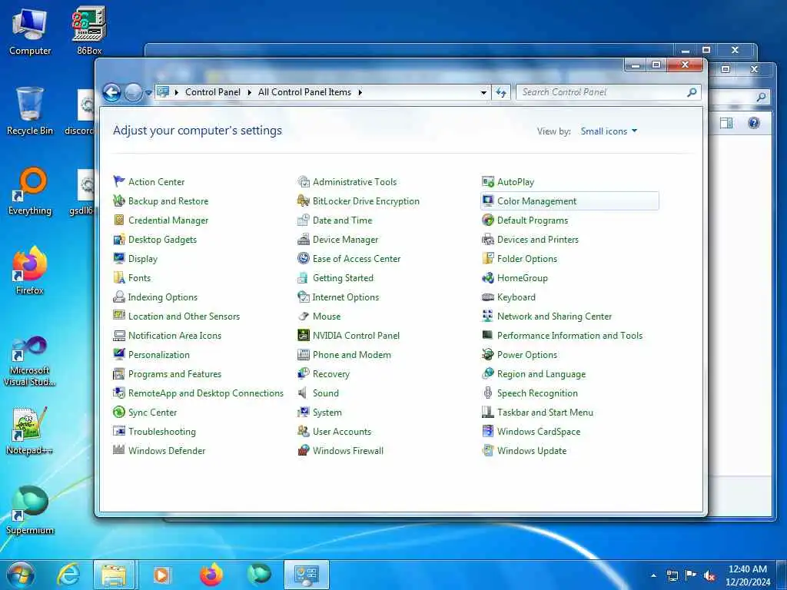Image resolution: width=787 pixels, height=590 pixels.
Task: Select the Supermium desktop shortcut
Action: (30, 510)
